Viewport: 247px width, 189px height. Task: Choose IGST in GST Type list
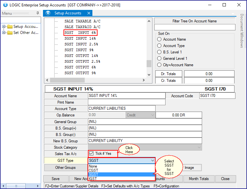tap(122, 179)
